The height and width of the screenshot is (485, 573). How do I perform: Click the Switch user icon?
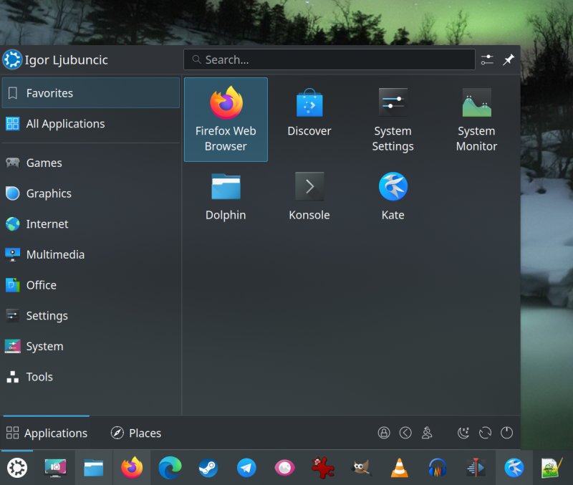427,433
